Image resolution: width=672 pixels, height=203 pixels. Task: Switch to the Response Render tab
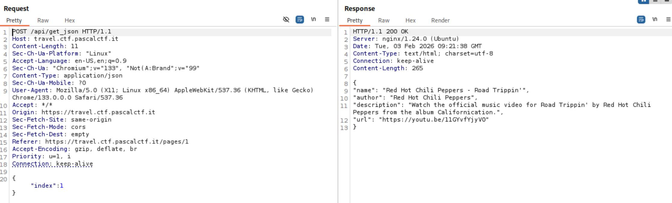[440, 20]
